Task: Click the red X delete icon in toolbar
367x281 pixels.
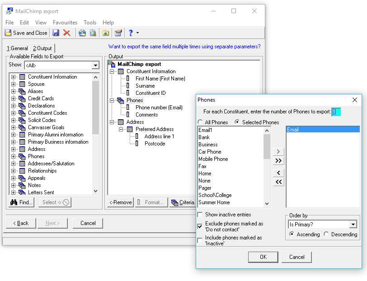Action: pos(67,33)
